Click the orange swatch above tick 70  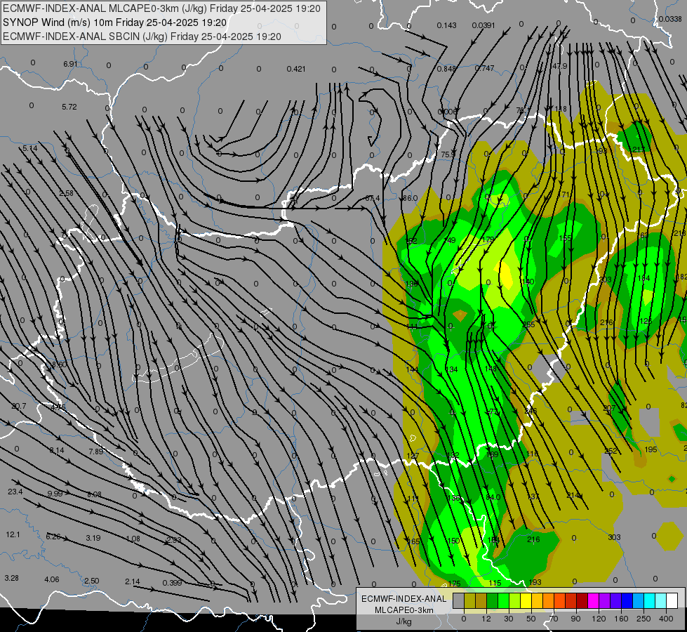point(549,601)
